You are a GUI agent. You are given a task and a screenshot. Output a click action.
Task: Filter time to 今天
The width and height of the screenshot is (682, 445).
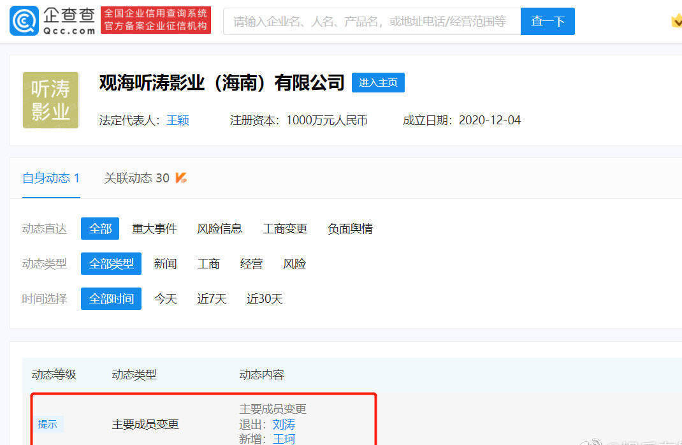pyautogui.click(x=165, y=299)
